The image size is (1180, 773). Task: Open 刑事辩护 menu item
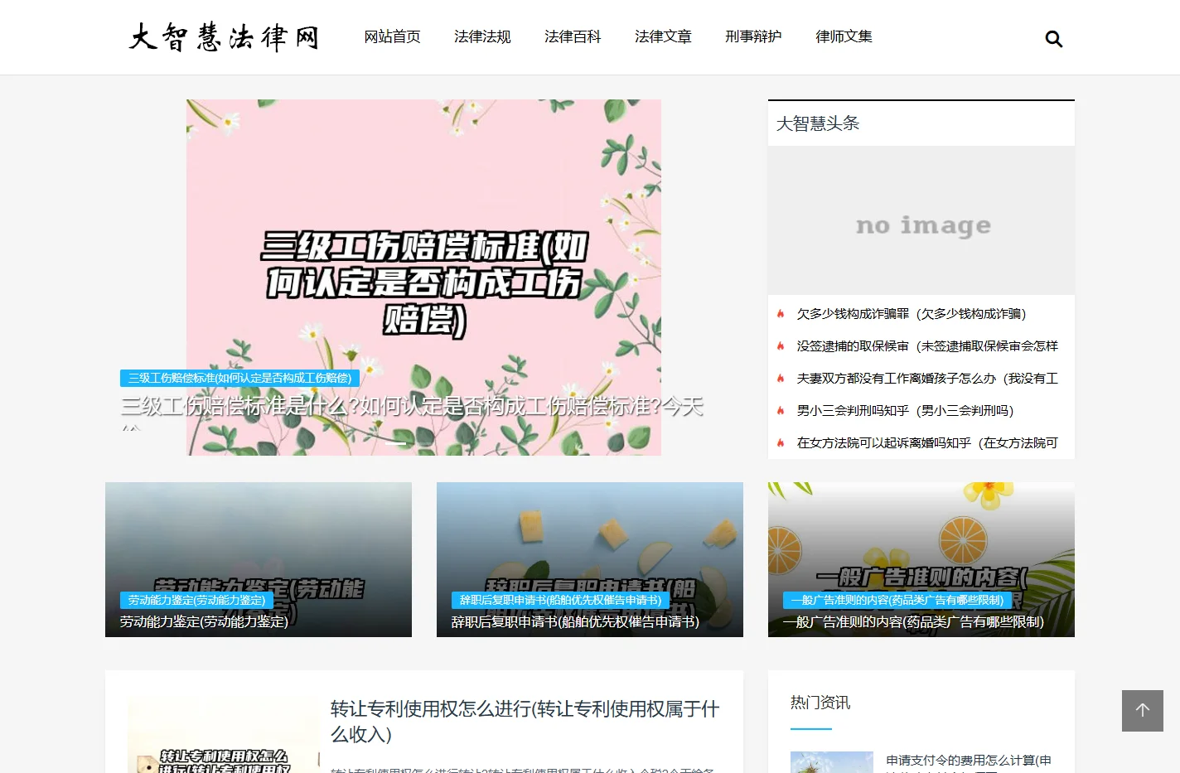pyautogui.click(x=754, y=36)
